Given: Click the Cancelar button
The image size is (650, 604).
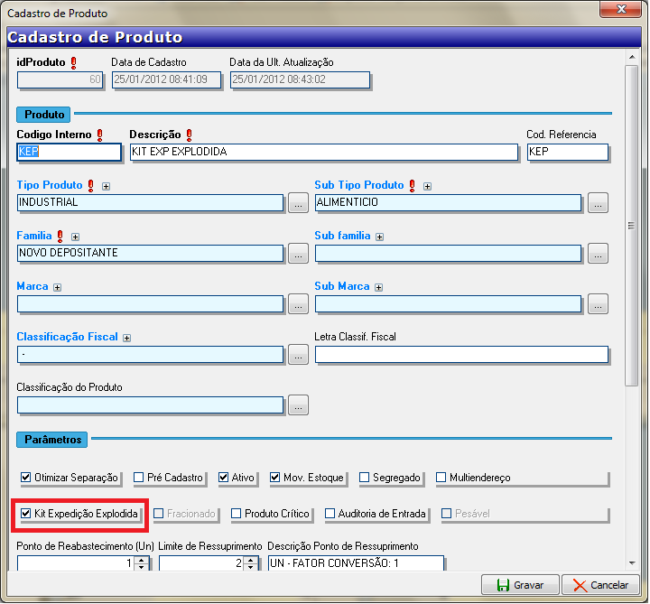Looking at the screenshot, I should point(600,585).
